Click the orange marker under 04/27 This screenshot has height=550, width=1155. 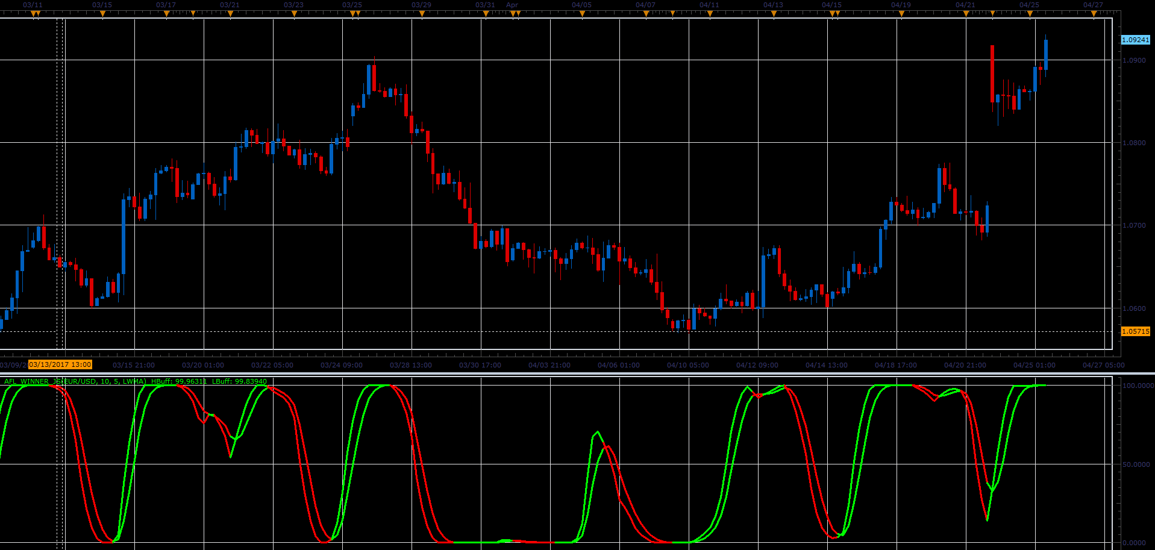pos(1094,13)
